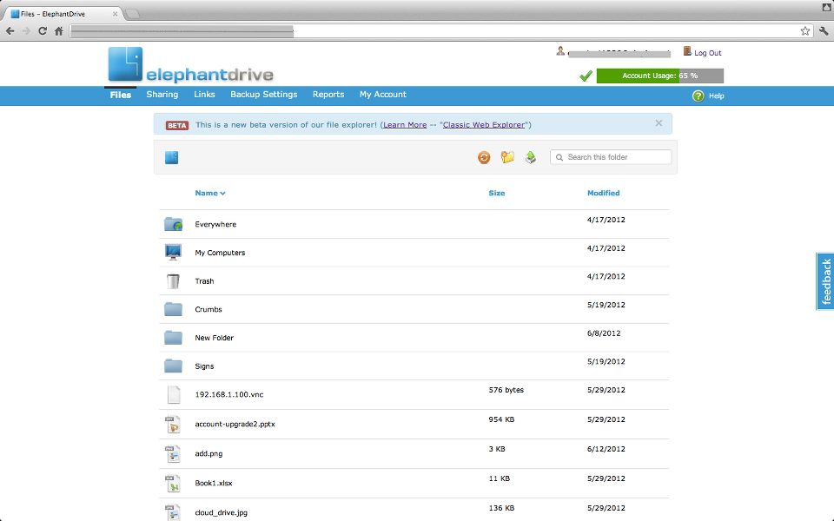Click the Log Out link
Viewport: 834px width, 521px height.
tap(707, 53)
